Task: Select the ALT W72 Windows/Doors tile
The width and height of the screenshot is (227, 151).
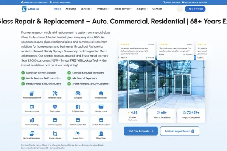Action: [x=101, y=122]
